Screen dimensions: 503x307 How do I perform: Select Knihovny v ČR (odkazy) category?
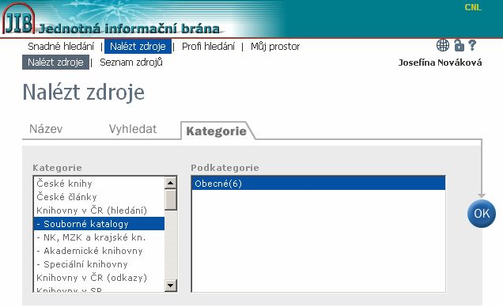[x=99, y=278]
